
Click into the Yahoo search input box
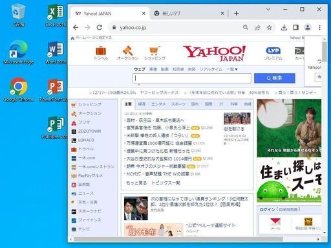(x=192, y=78)
